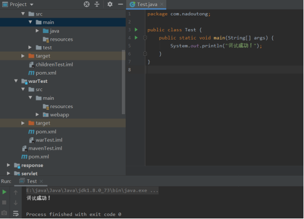Click the Project tree vertical scrollbar

click(x=123, y=82)
